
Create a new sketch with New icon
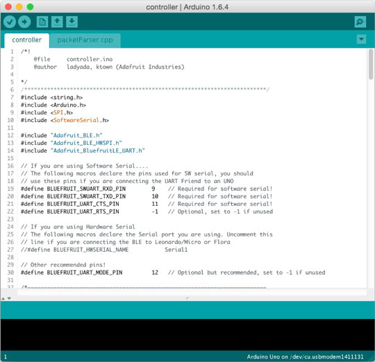point(42,22)
